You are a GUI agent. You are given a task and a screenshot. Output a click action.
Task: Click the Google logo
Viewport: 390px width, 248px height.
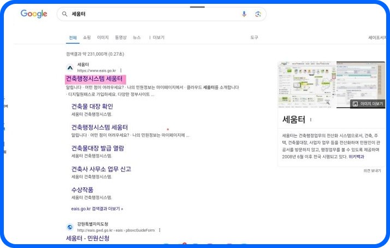coord(34,14)
